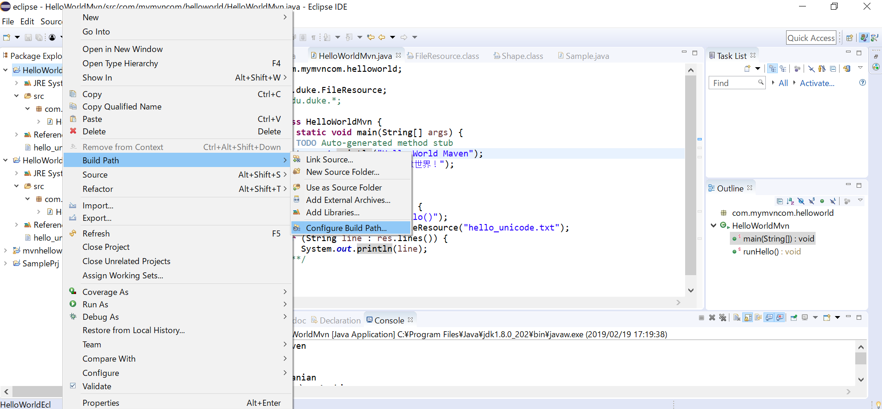Viewport: 882px width, 409px height.
Task: Expand SamplePrj project in Package Explorer
Action: (x=6, y=263)
